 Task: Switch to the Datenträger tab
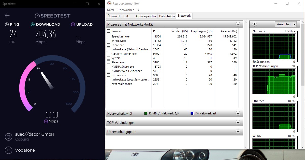(x=167, y=16)
